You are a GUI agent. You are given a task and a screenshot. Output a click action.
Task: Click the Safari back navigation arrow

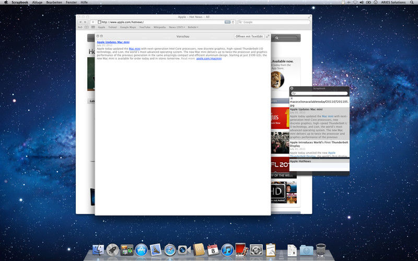coord(80,22)
